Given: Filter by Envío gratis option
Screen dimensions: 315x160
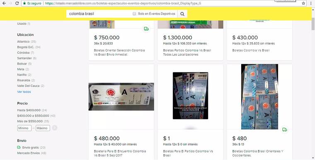Looking at the screenshot, I should point(31,147).
